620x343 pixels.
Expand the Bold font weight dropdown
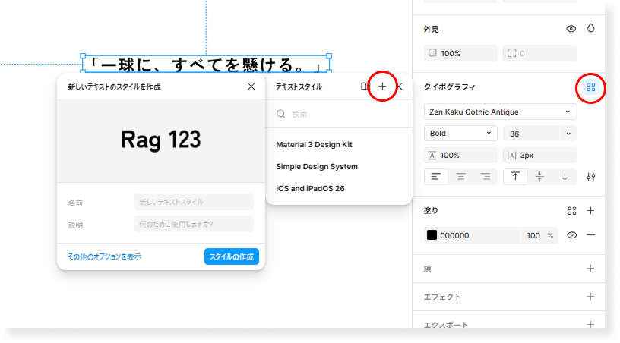(x=460, y=134)
